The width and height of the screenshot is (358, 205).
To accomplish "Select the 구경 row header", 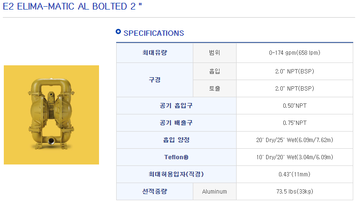I will coord(155,80).
